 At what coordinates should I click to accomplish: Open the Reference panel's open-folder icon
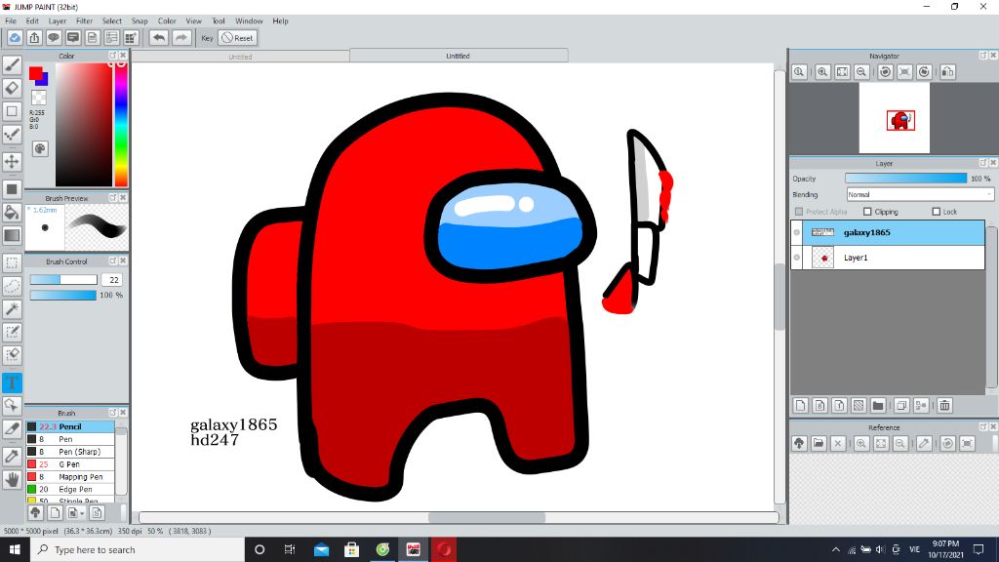click(819, 444)
